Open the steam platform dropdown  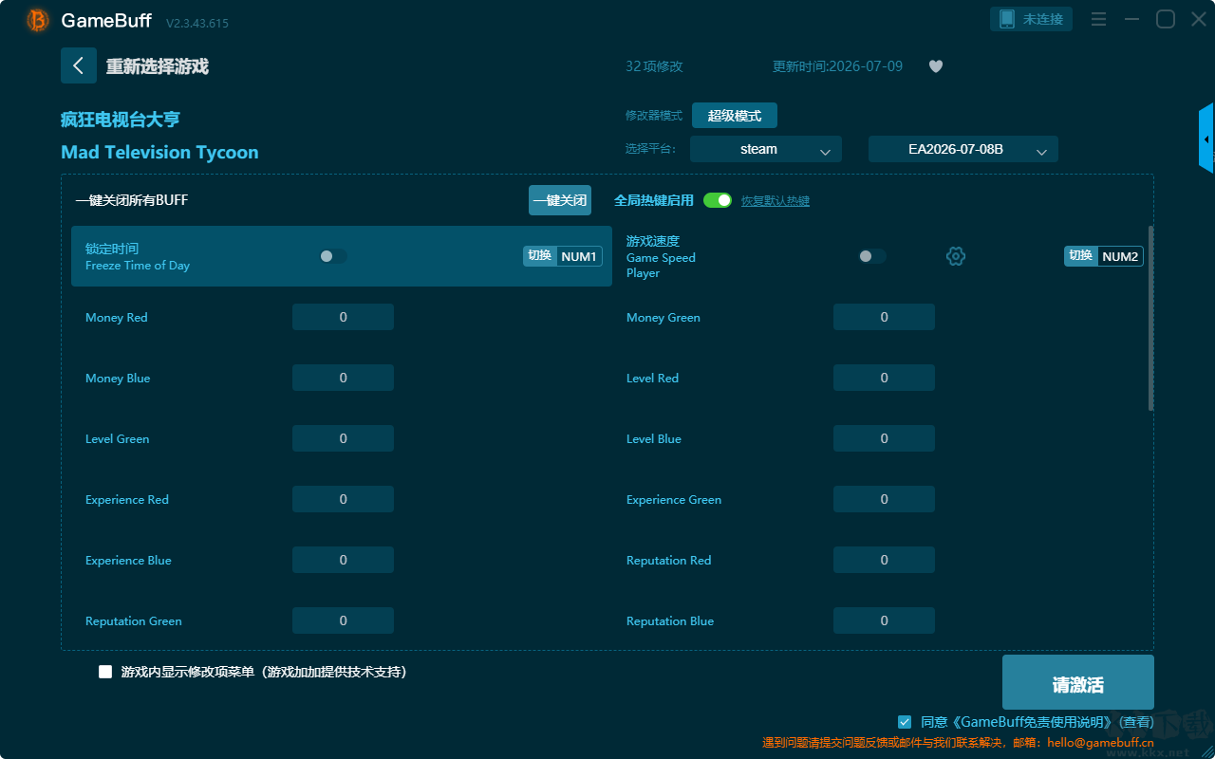766,149
